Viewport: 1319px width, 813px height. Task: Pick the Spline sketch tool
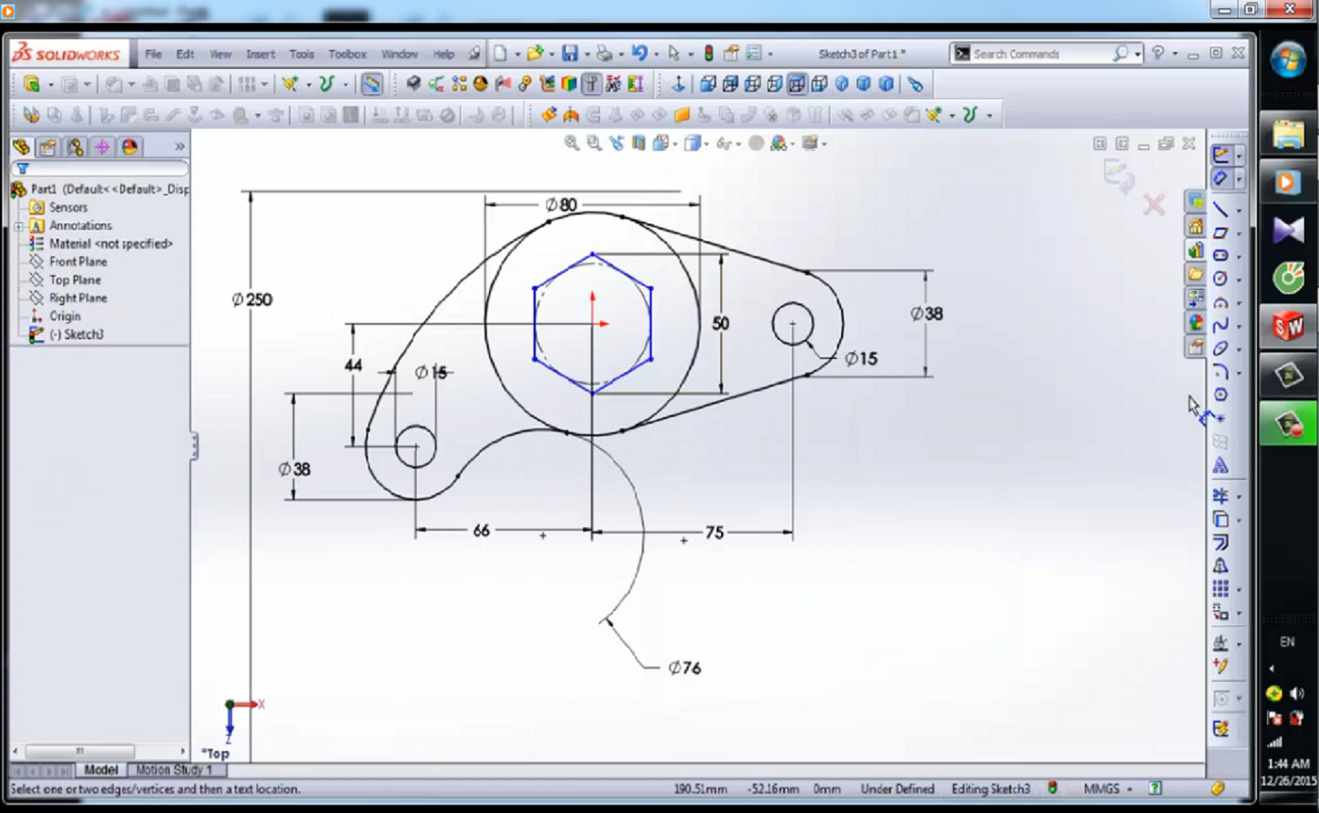pos(1220,325)
